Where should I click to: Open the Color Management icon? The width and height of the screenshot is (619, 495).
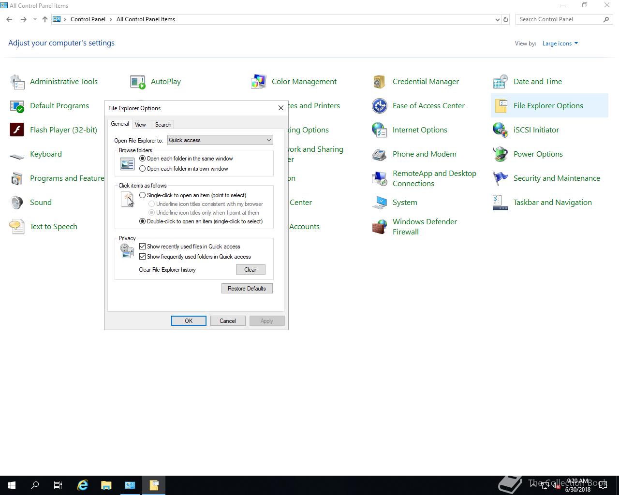point(259,82)
